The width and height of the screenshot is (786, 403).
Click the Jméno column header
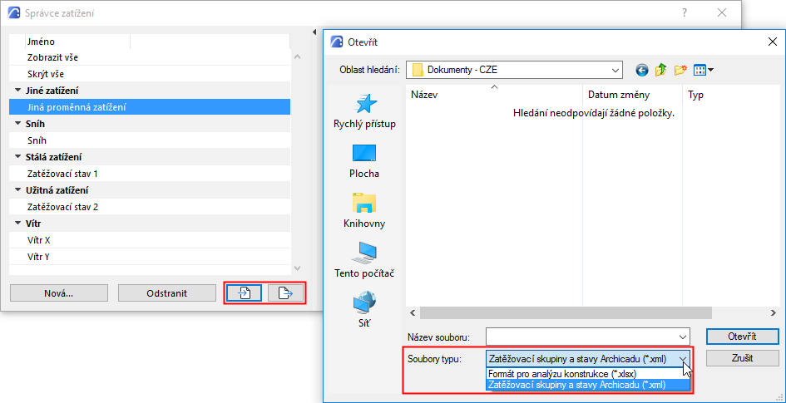[77, 42]
